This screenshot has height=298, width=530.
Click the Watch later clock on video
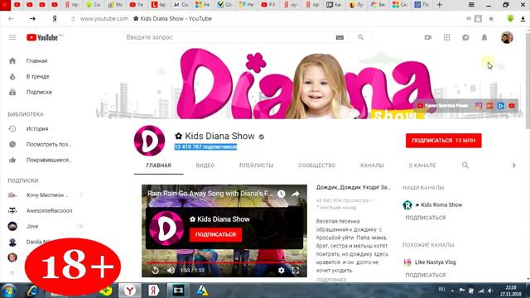(282, 194)
